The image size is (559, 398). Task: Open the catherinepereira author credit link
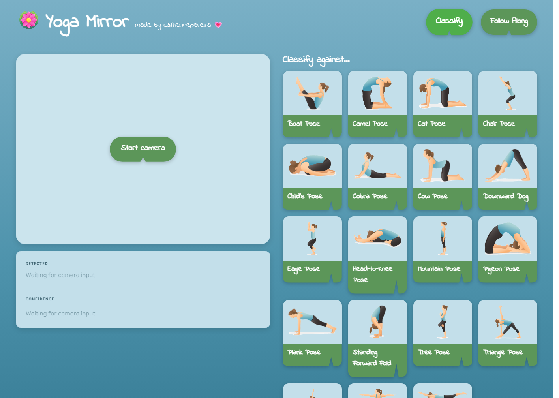tap(187, 25)
